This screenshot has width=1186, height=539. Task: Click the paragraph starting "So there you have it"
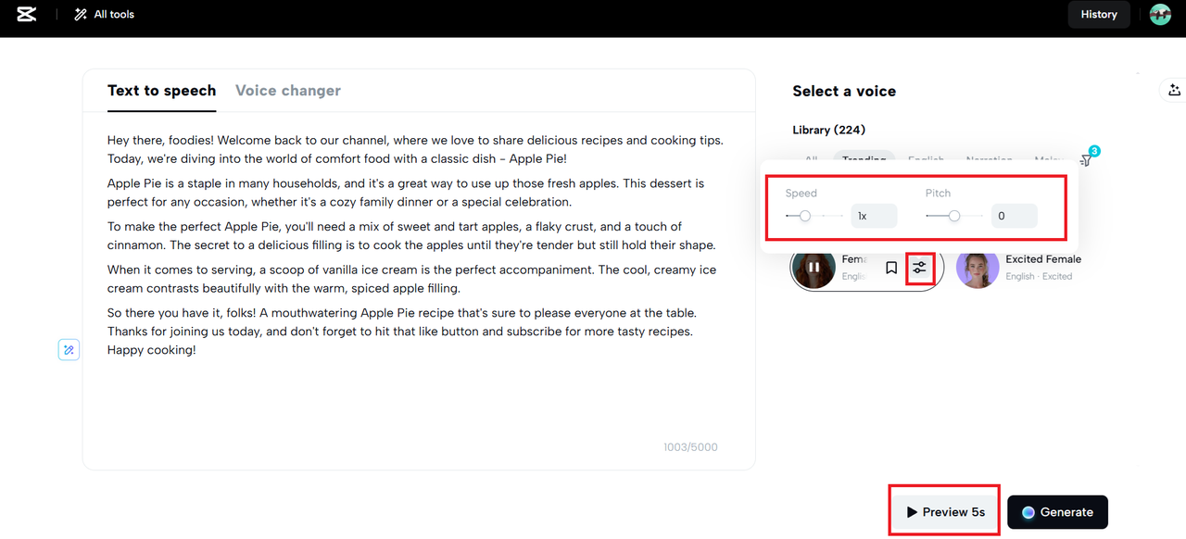402,331
